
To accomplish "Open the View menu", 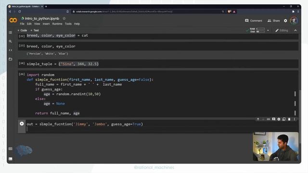I will point(37,24).
